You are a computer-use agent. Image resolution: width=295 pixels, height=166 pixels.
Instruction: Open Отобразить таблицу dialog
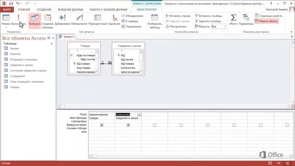(155, 21)
